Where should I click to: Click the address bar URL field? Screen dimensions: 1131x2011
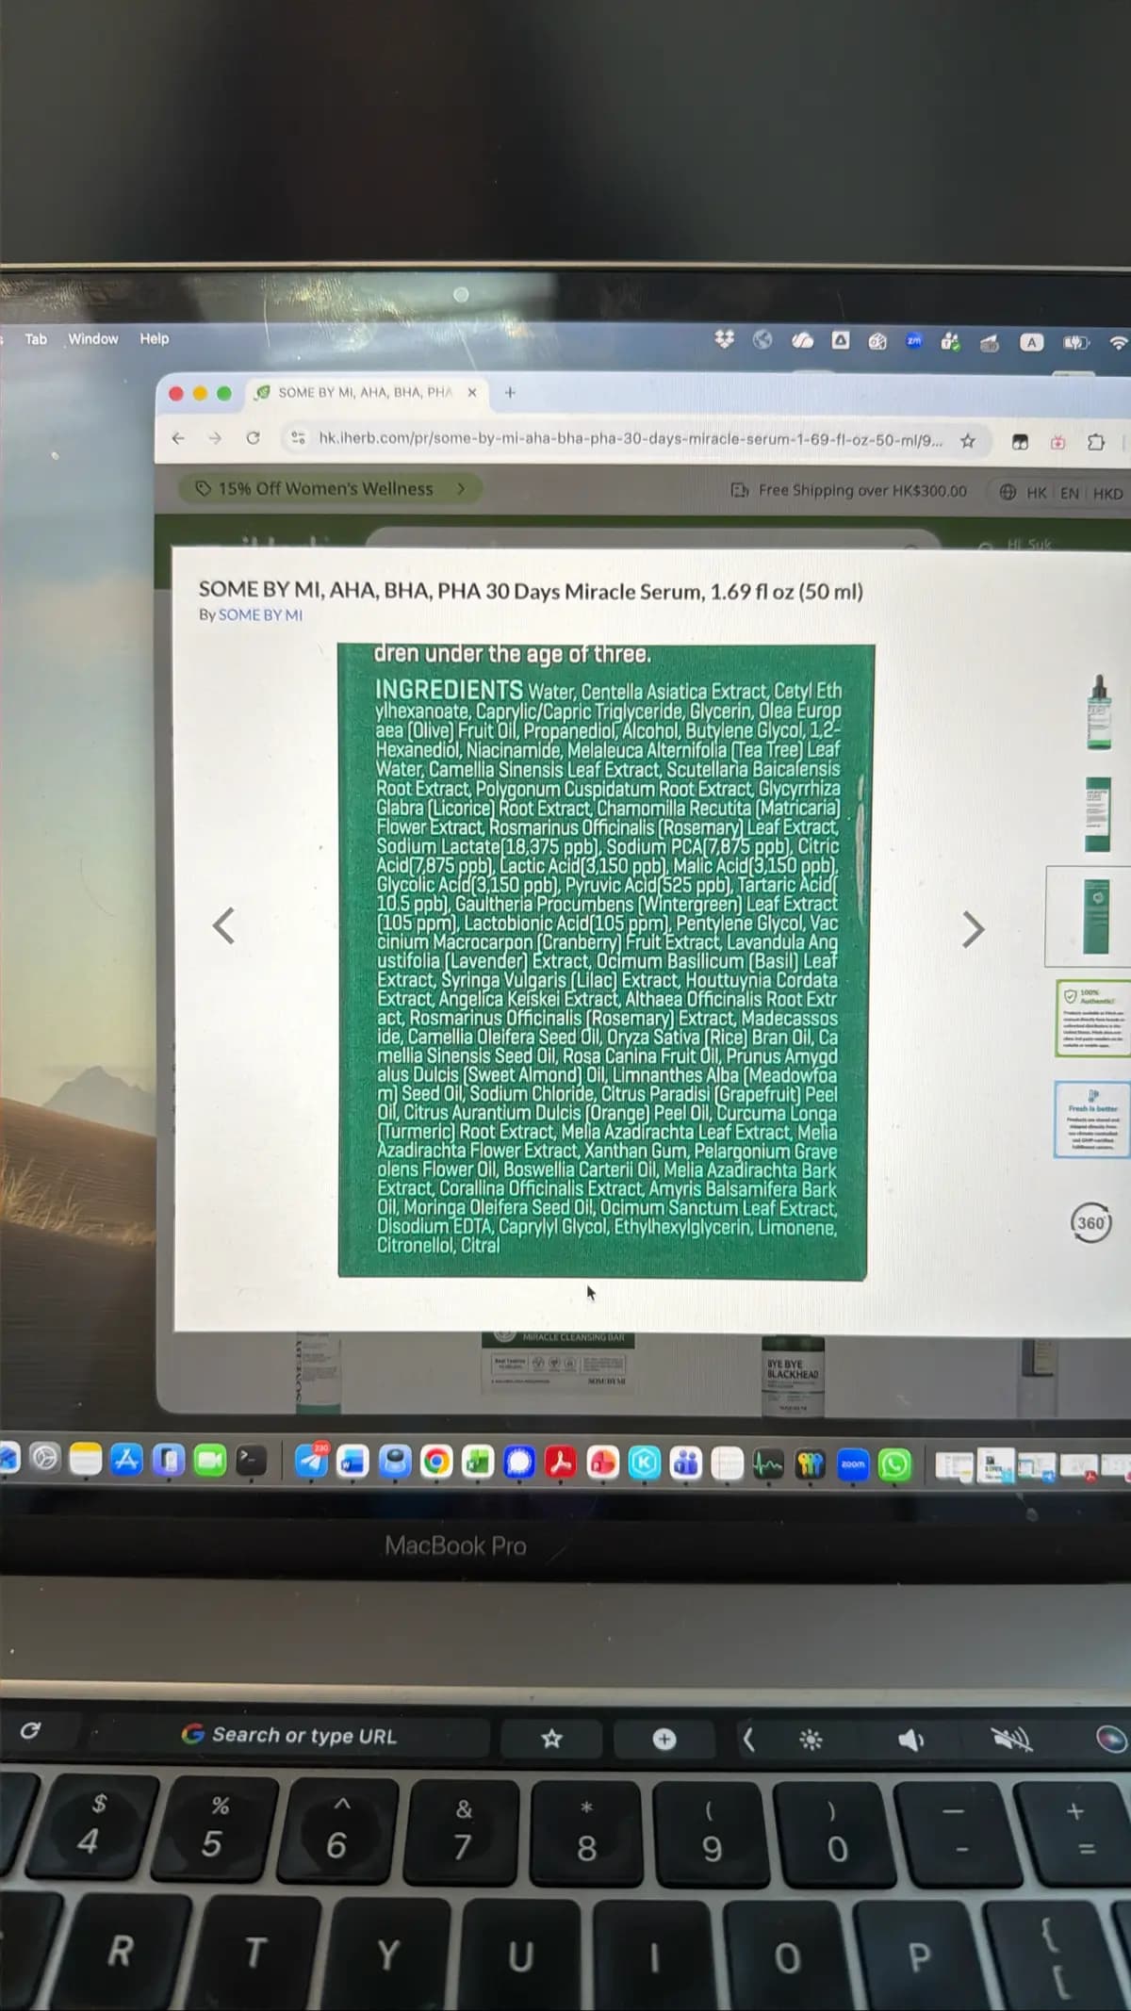[629, 439]
